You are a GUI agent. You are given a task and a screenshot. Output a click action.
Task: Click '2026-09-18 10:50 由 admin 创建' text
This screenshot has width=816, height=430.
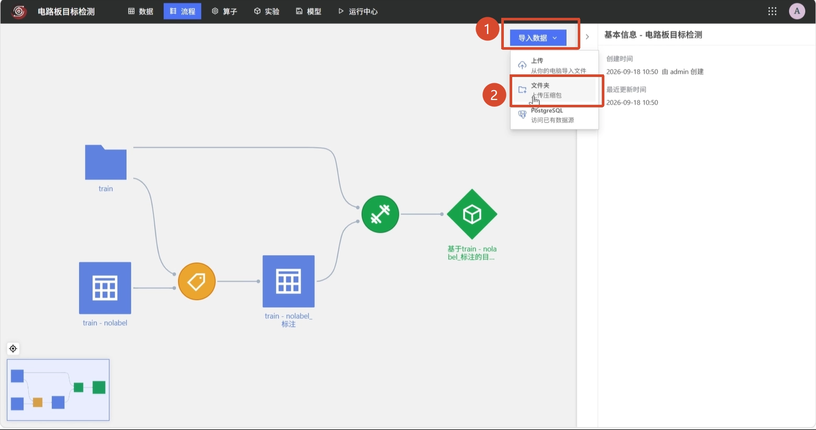655,72
